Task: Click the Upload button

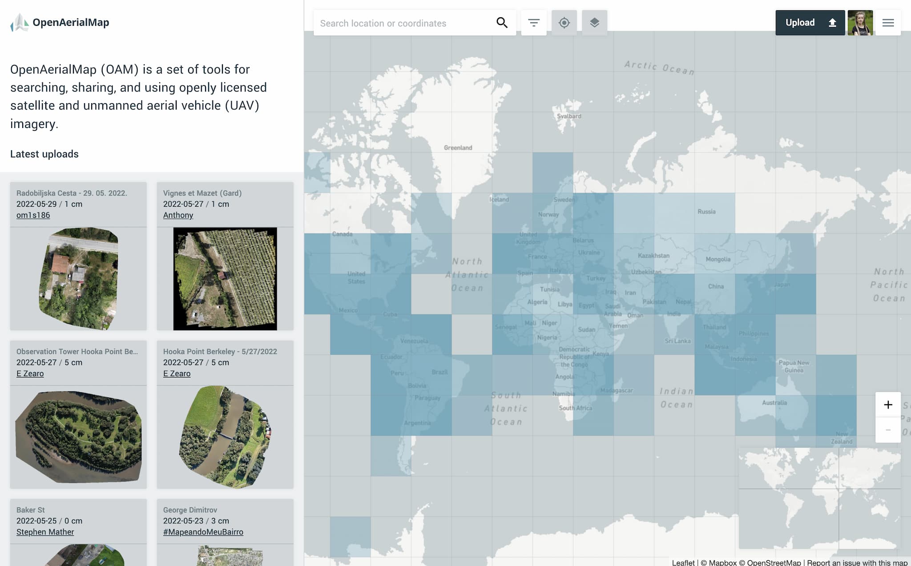Action: click(x=810, y=23)
